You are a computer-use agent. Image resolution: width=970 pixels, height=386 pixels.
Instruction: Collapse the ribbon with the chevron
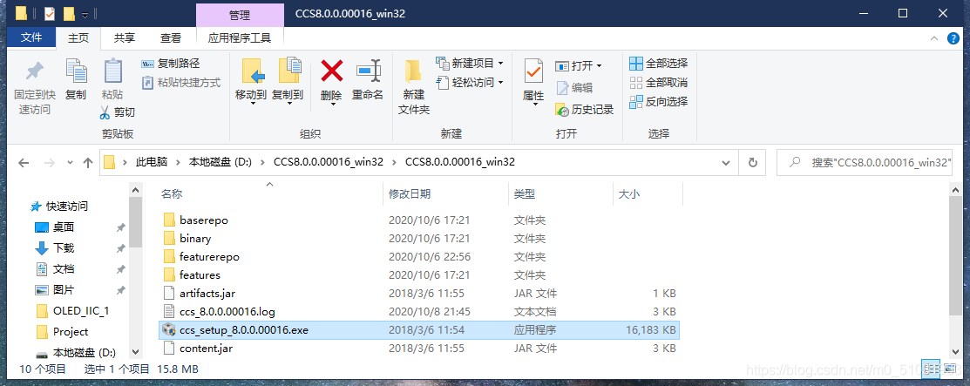934,38
